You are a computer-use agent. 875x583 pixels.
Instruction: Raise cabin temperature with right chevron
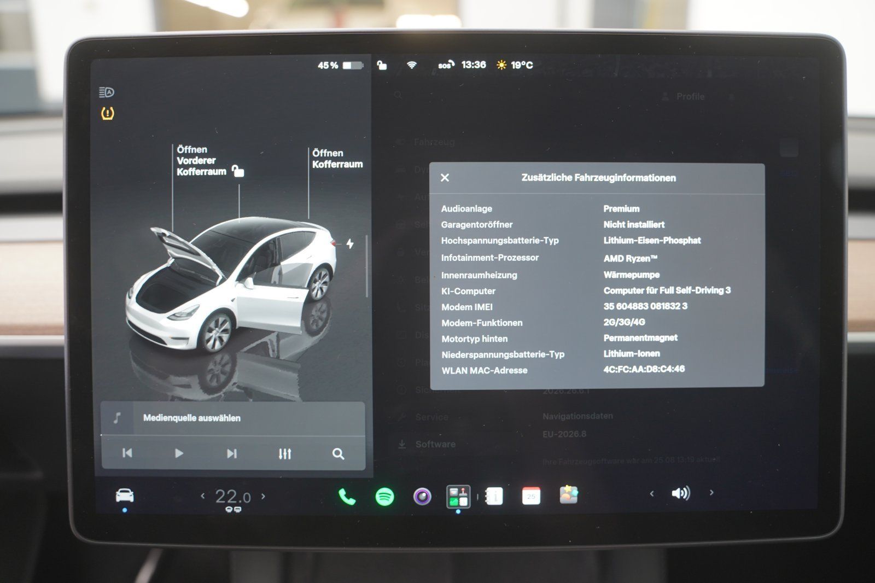(x=263, y=496)
